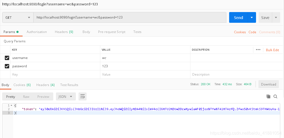The image size is (284, 138).
Task: Select the response Body tab
Action: pyautogui.click(x=5, y=85)
